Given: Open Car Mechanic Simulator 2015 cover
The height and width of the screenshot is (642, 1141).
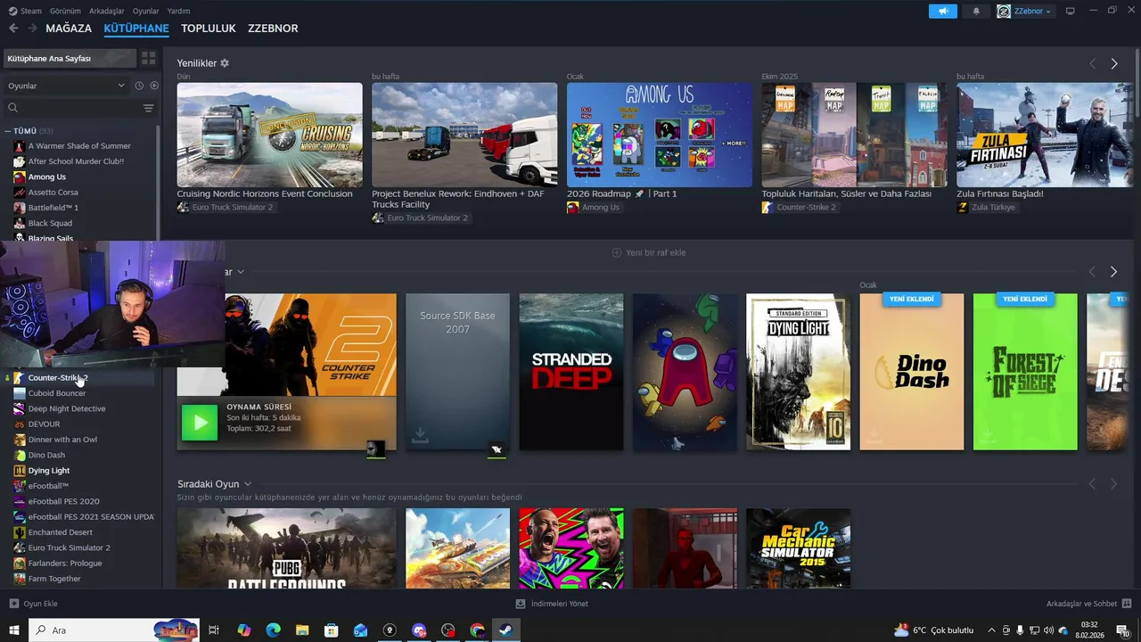Looking at the screenshot, I should (x=798, y=547).
